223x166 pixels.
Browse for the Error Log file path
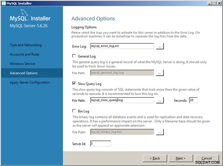[160, 46]
